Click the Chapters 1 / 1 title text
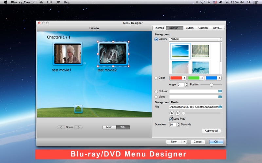 (59, 37)
